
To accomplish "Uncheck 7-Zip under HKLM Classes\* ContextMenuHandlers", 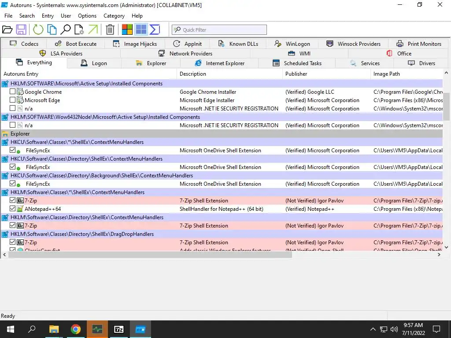I will pyautogui.click(x=12, y=200).
